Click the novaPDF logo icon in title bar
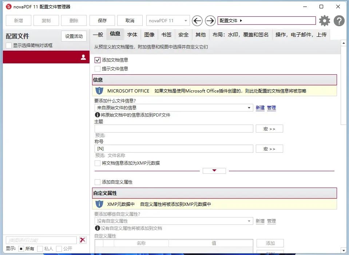This screenshot has height=255, width=349. click(x=8, y=7)
